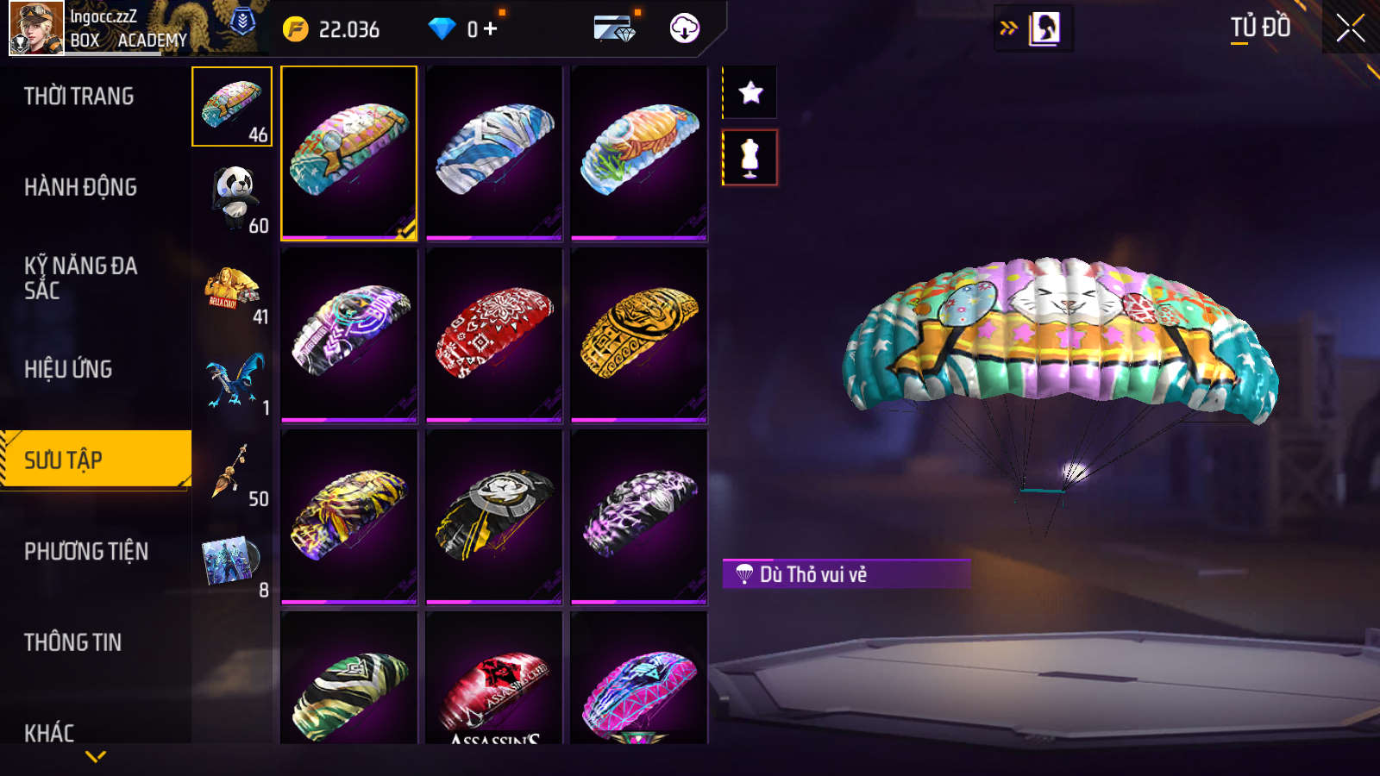The image size is (1380, 776).
Task: Click the star favorites filter icon
Action: 750,92
